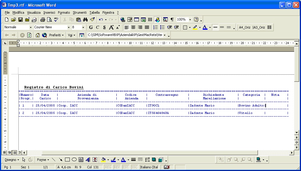Paste from clipboard
This screenshot has width=301, height=171.
[x=78, y=19]
